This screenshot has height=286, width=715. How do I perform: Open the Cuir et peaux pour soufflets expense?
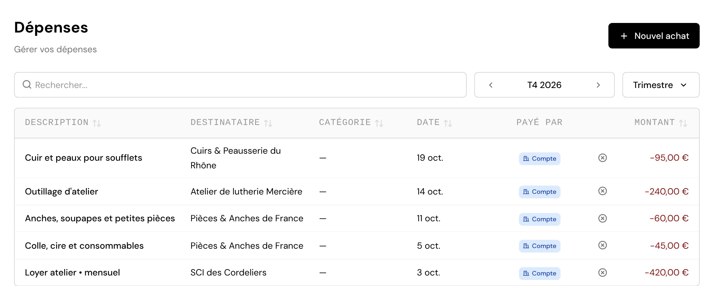click(x=83, y=158)
